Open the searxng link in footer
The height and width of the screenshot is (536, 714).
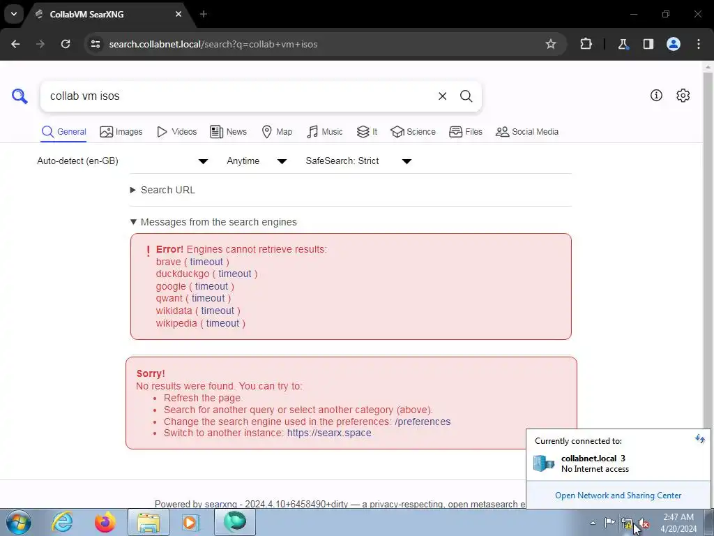tap(221, 504)
